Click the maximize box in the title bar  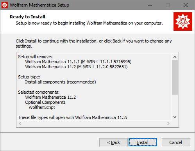(168, 5)
